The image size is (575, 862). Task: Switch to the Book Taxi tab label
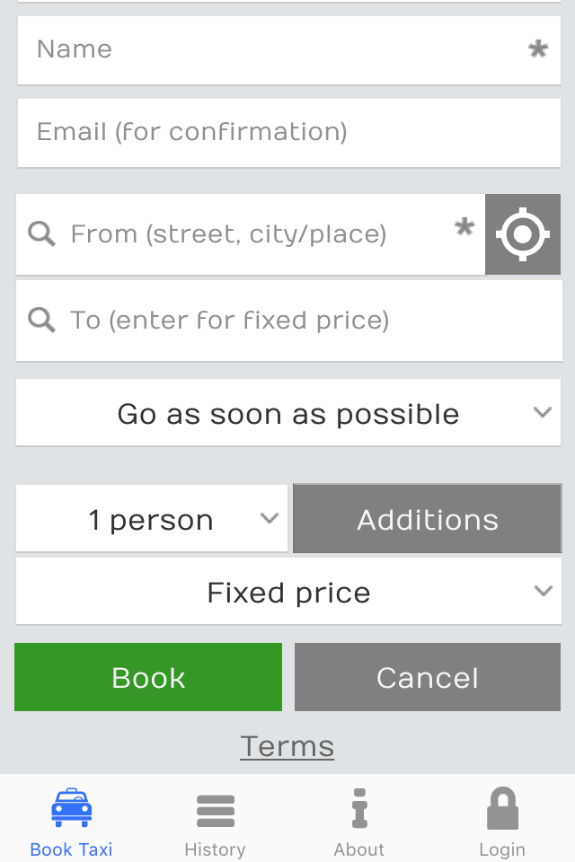(x=72, y=849)
